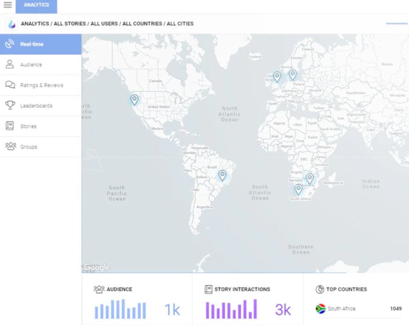Click ALL STORIES breadcrumb link
409x325 pixels.
70,24
